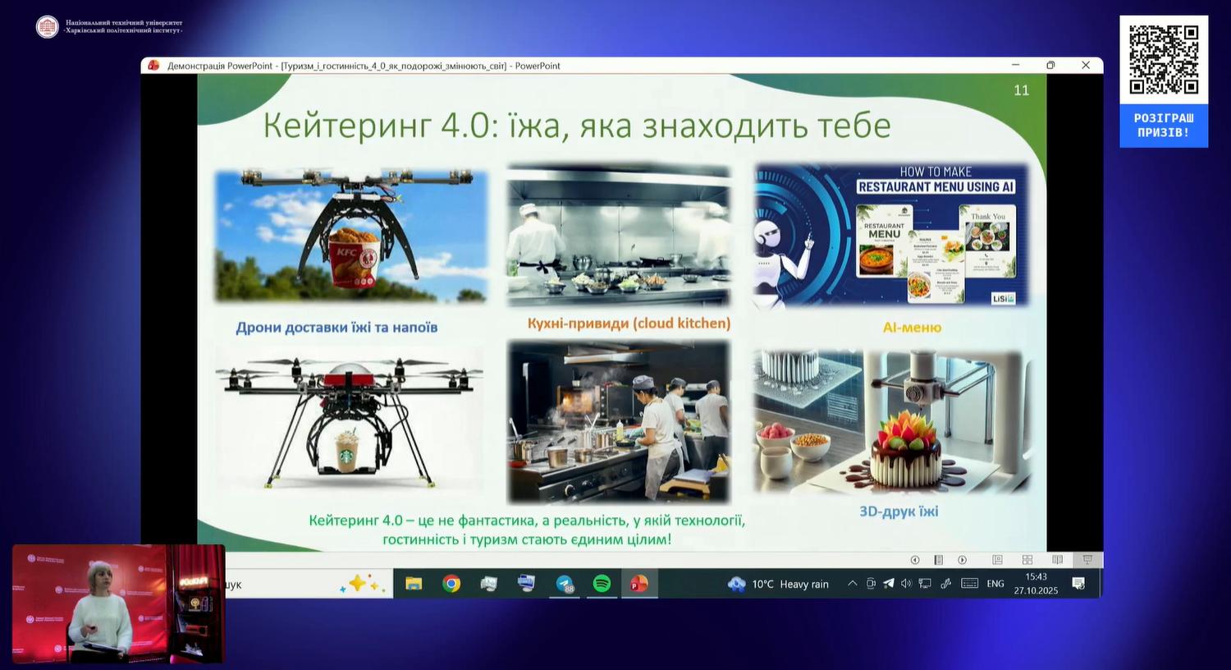1231x670 pixels.
Task: Click the university name text beside the logo
Action: tap(124, 26)
